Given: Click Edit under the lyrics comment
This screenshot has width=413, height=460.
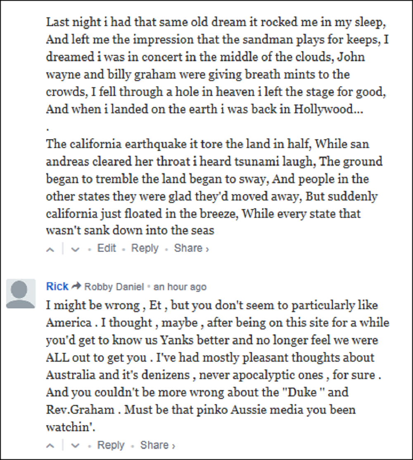Looking at the screenshot, I should (107, 248).
